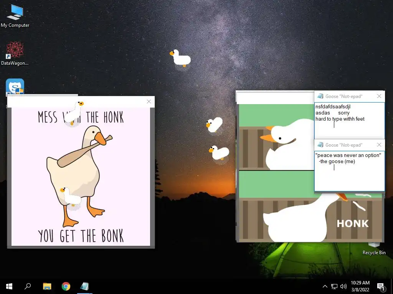Click the notepad icon in lower Not-epad title

pyautogui.click(x=320, y=145)
